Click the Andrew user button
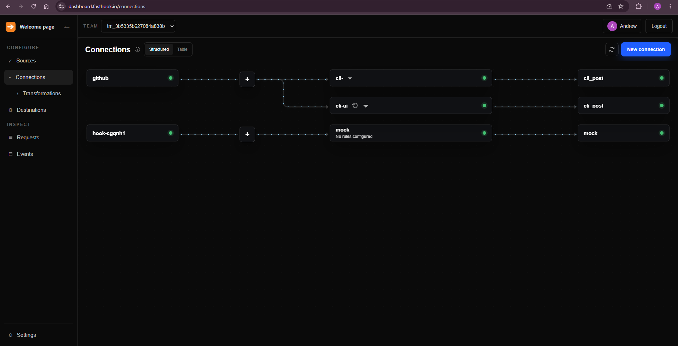The height and width of the screenshot is (346, 678). [x=622, y=26]
